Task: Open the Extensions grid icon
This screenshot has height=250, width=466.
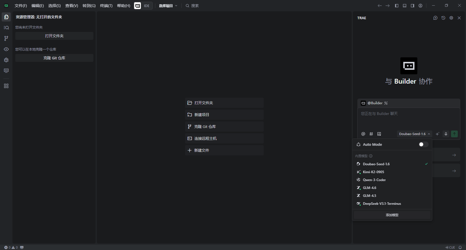Action: pos(6,86)
